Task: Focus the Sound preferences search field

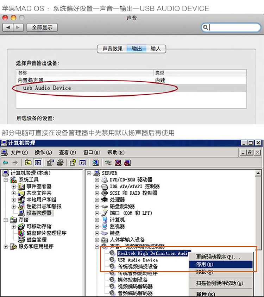Action: point(231,27)
